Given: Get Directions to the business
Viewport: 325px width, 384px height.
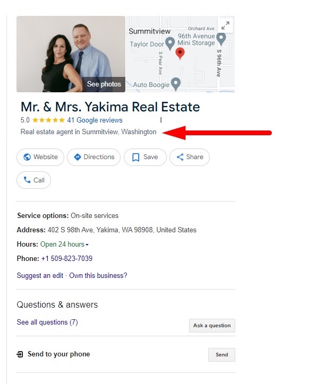Looking at the screenshot, I should 94,157.
